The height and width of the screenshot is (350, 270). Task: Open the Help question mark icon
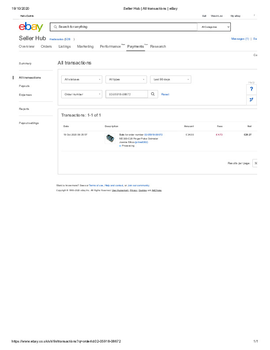tap(251, 89)
